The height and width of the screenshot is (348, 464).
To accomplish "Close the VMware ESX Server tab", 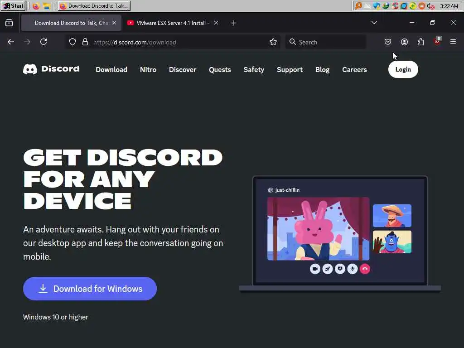I will pos(216,23).
